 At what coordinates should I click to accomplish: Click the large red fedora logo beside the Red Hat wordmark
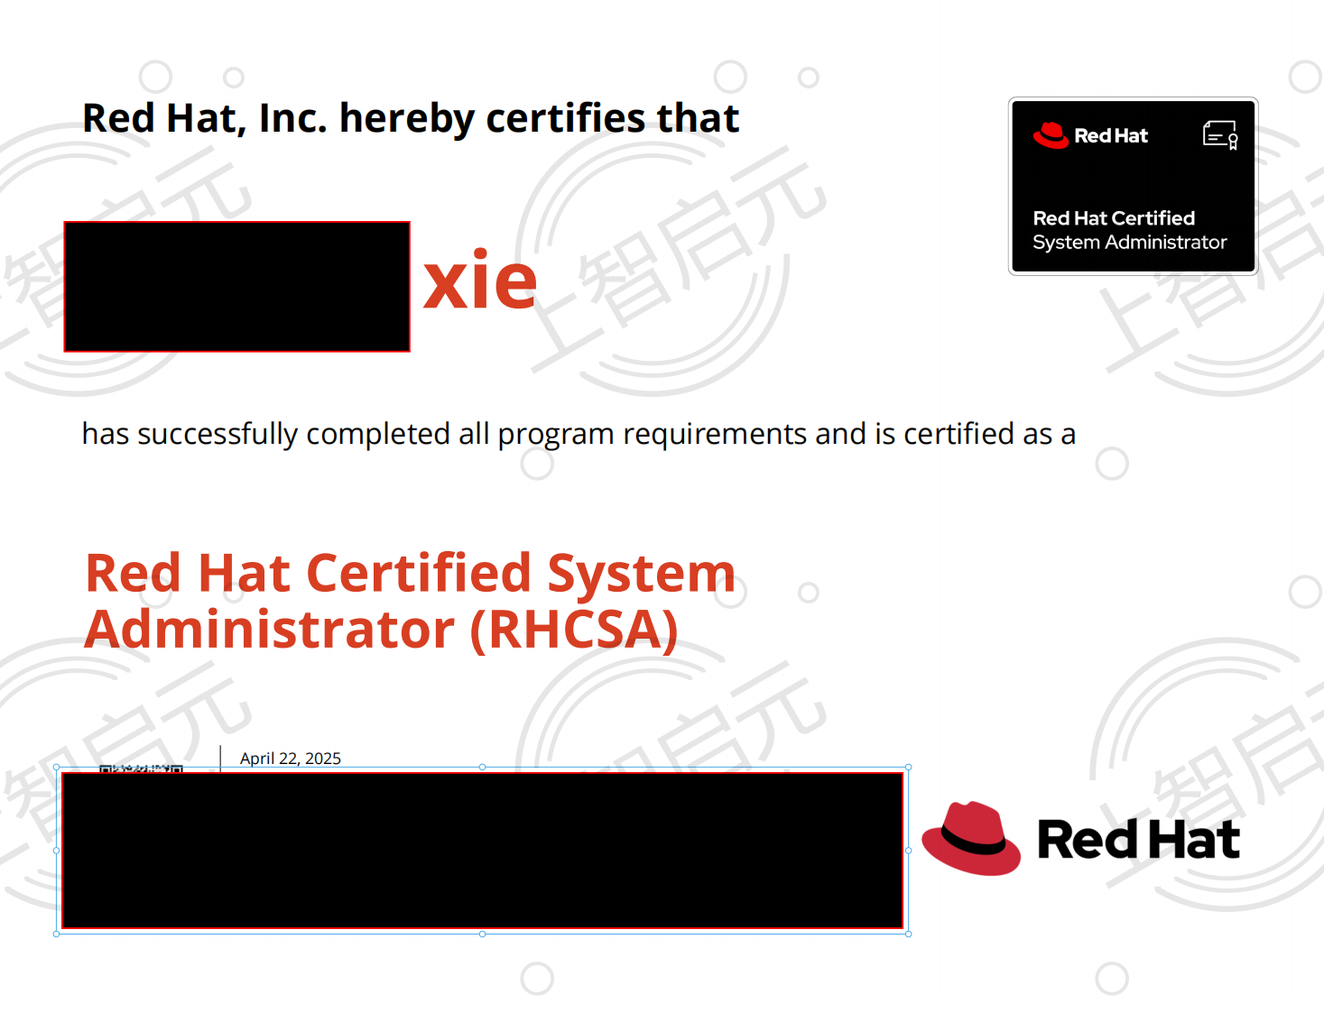[x=971, y=838]
